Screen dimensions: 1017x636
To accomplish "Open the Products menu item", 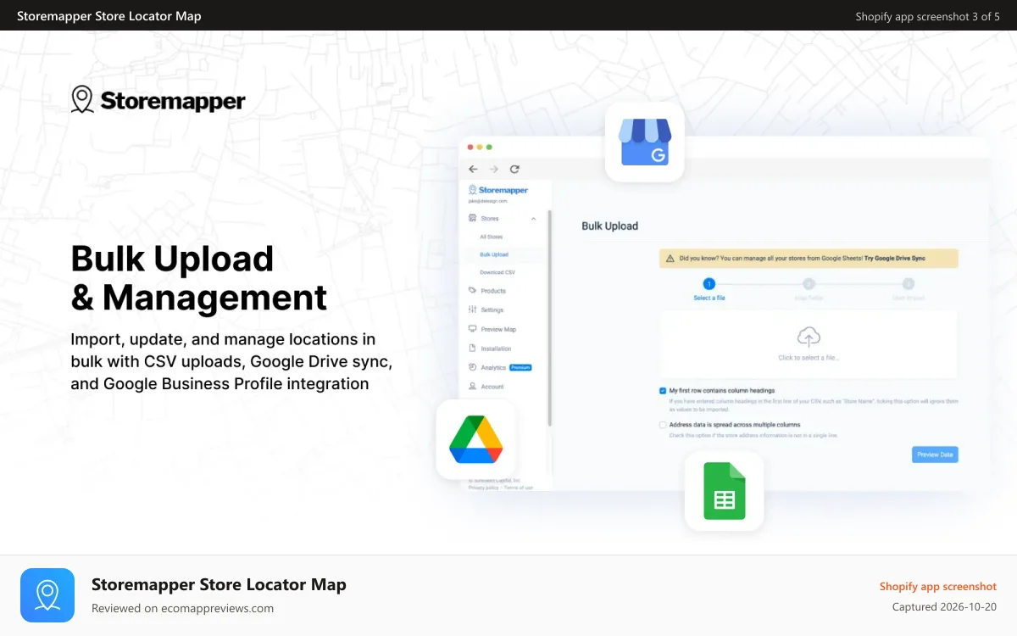I will point(493,291).
